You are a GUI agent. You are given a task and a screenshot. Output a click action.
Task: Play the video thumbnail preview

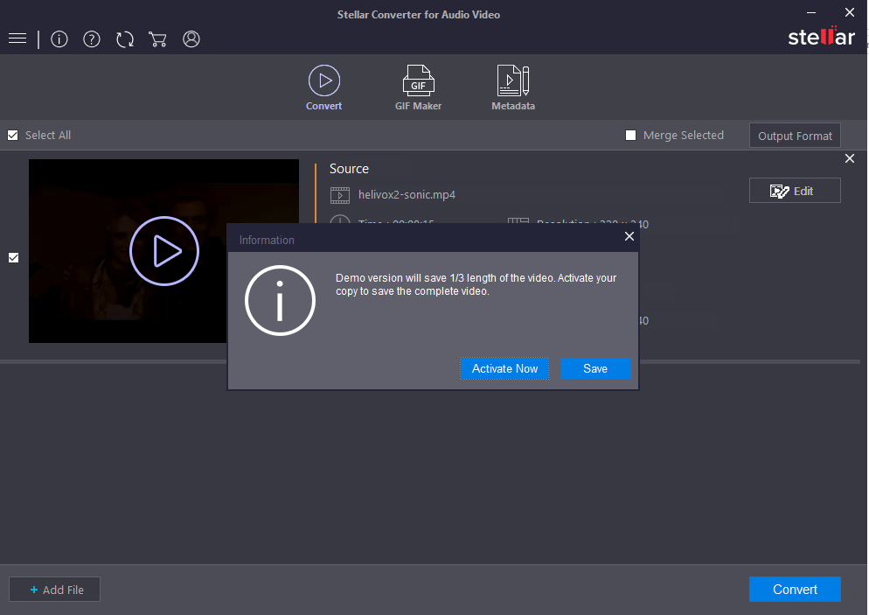tap(164, 251)
